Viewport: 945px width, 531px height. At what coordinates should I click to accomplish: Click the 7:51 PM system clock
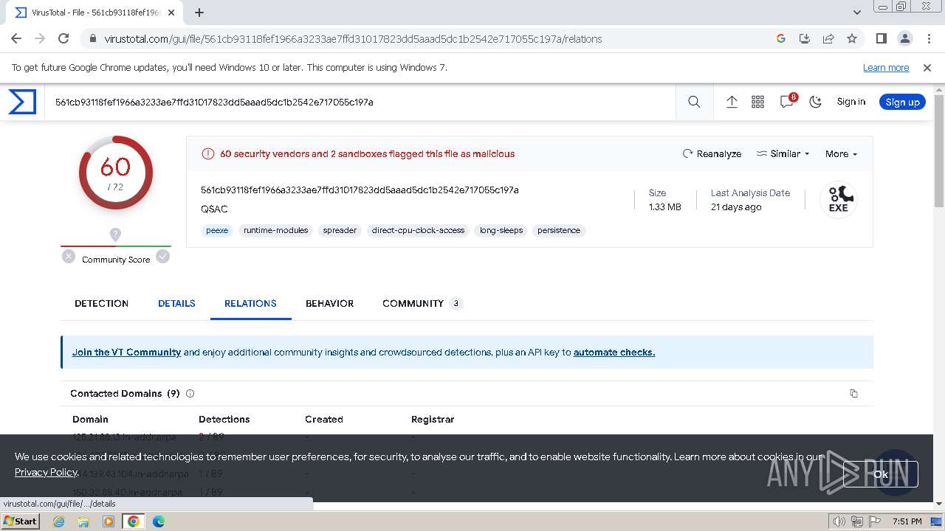tap(907, 521)
